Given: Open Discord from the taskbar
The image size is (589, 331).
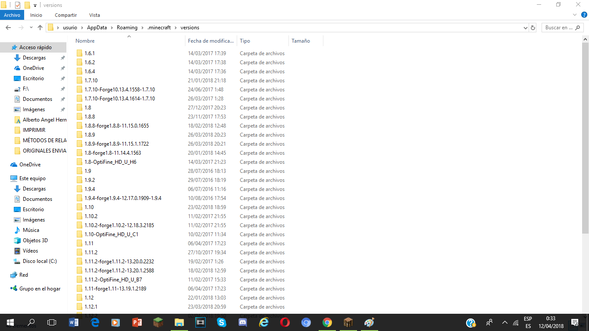Looking at the screenshot, I should (243, 322).
